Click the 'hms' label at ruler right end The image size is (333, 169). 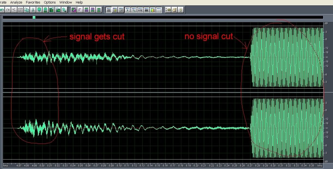click(320, 165)
